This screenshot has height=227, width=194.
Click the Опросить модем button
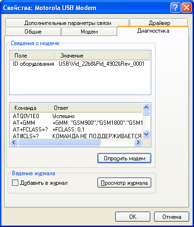pos(124,158)
